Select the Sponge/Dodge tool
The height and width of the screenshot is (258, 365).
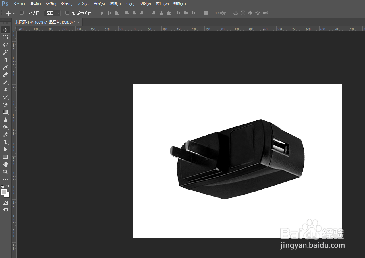point(5,127)
